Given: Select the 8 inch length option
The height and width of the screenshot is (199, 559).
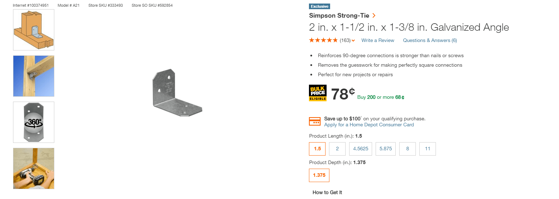Looking at the screenshot, I should point(407,149).
